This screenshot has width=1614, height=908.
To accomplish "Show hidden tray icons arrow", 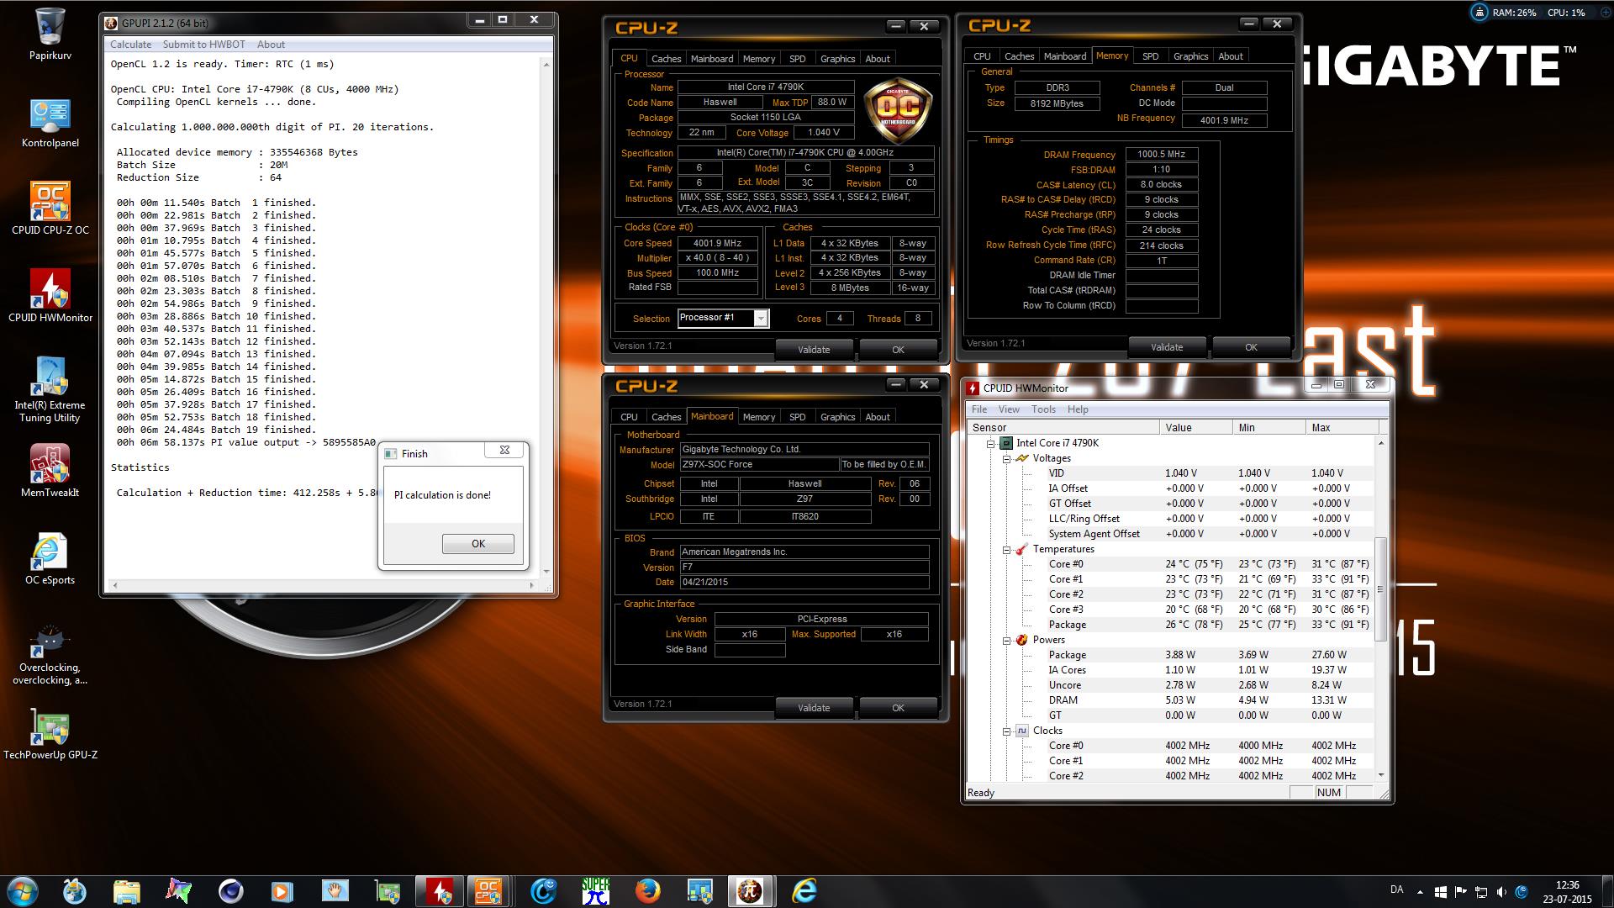I will pyautogui.click(x=1420, y=891).
